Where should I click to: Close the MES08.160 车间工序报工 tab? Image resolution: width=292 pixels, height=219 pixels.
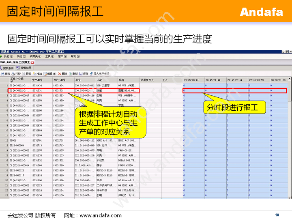coord(32,62)
